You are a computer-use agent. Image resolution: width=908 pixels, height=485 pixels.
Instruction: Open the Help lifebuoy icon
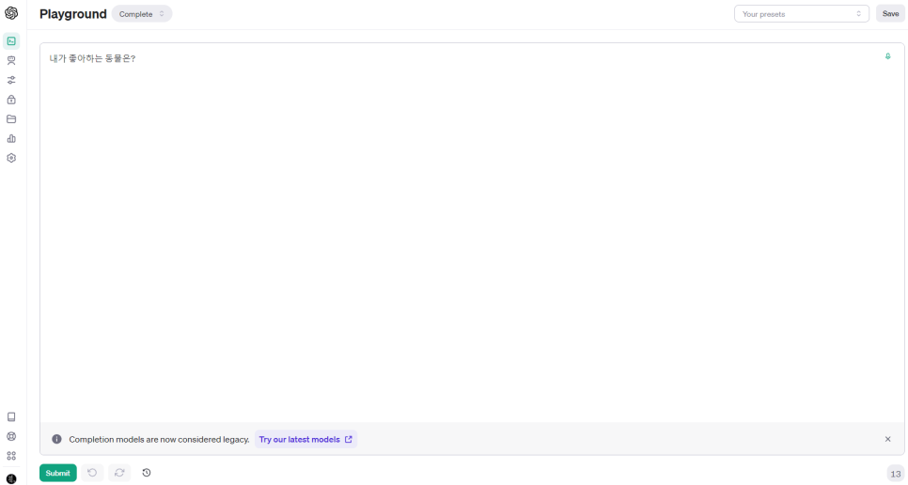(11, 436)
